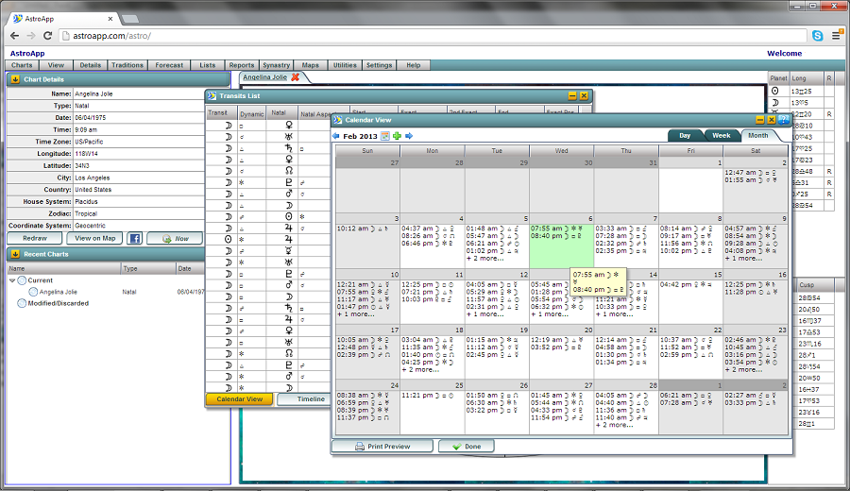Select the Modified/Discarded radio button
The image size is (850, 491).
pos(22,303)
